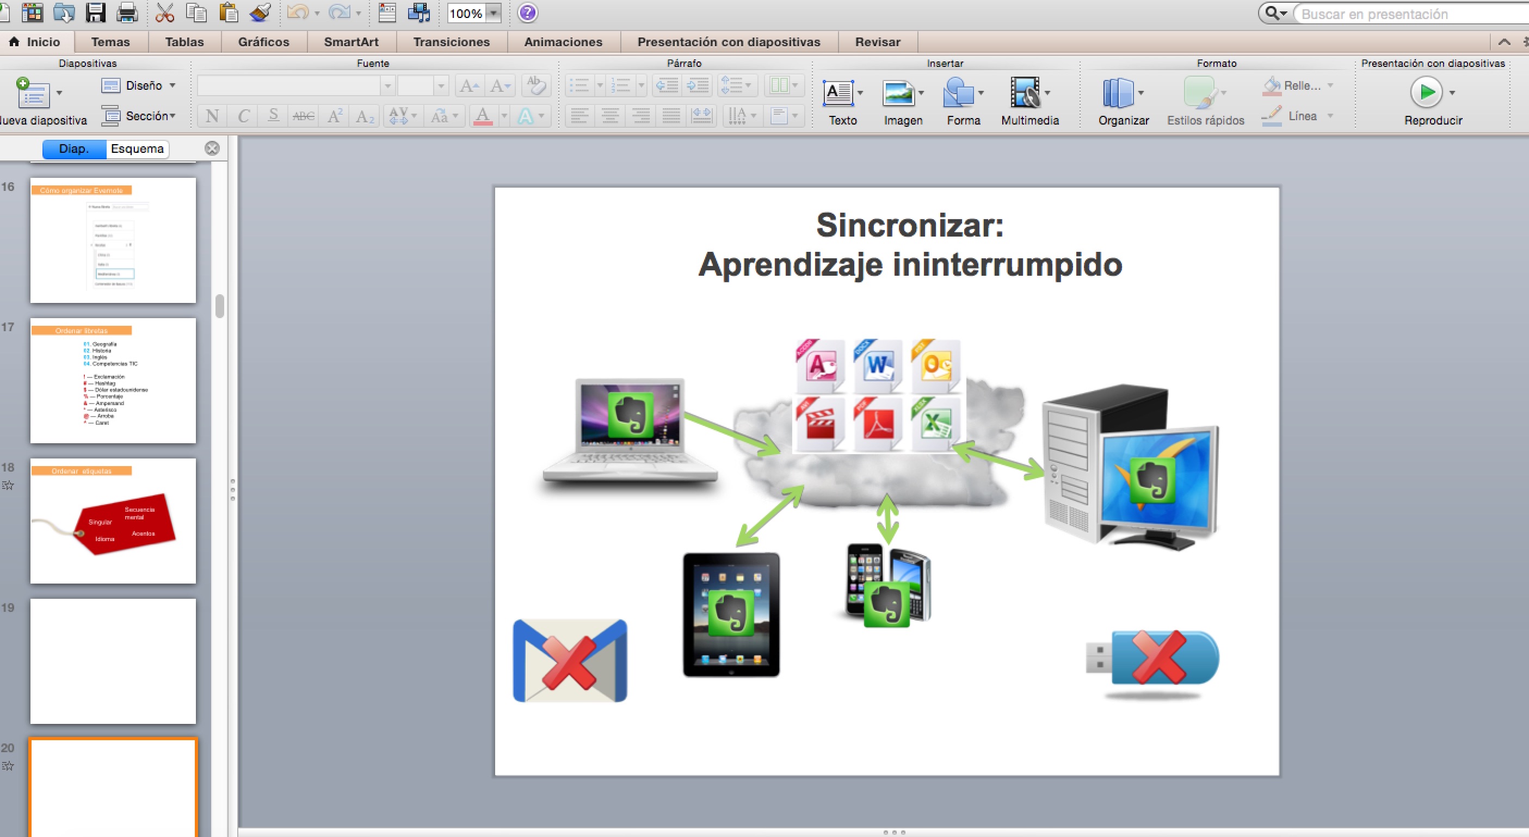Toggle italic C formatting button
Screen dimensions: 1529x837
click(x=243, y=116)
